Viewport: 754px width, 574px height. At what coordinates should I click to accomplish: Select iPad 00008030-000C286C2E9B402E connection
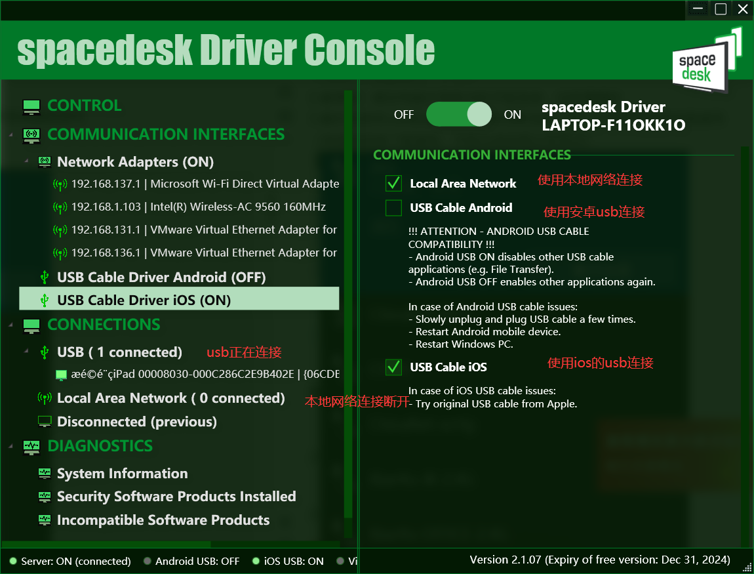pos(205,375)
